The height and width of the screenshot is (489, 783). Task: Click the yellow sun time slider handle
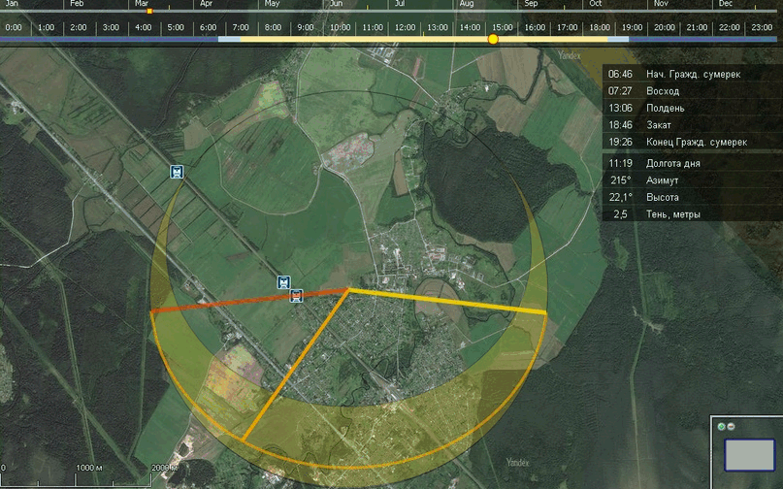493,39
